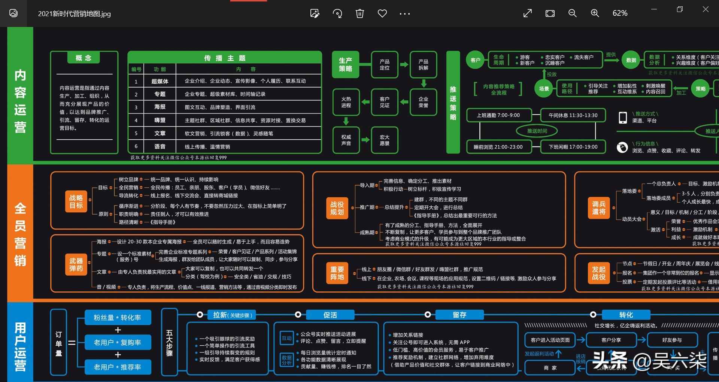Image resolution: width=719 pixels, height=382 pixels.
Task: Click the 转化 step label
Action: pyautogui.click(x=626, y=315)
